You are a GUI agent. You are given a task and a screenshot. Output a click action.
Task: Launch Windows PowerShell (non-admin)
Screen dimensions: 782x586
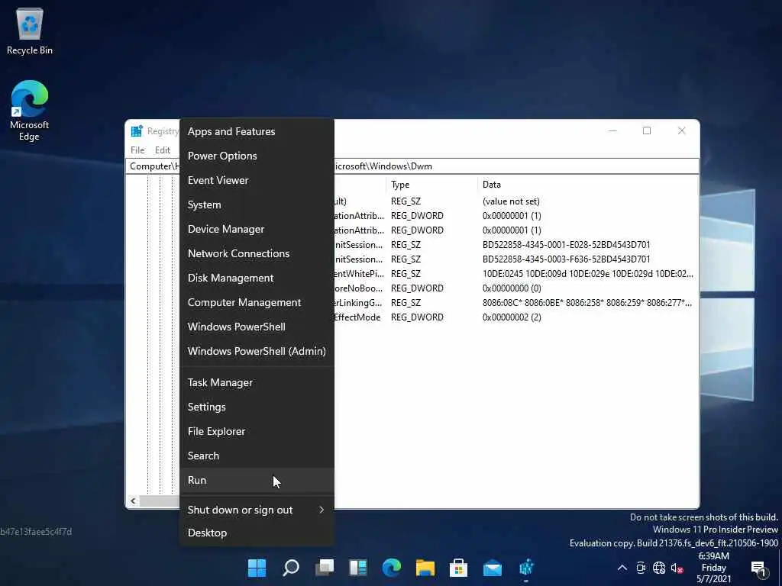pos(257,327)
